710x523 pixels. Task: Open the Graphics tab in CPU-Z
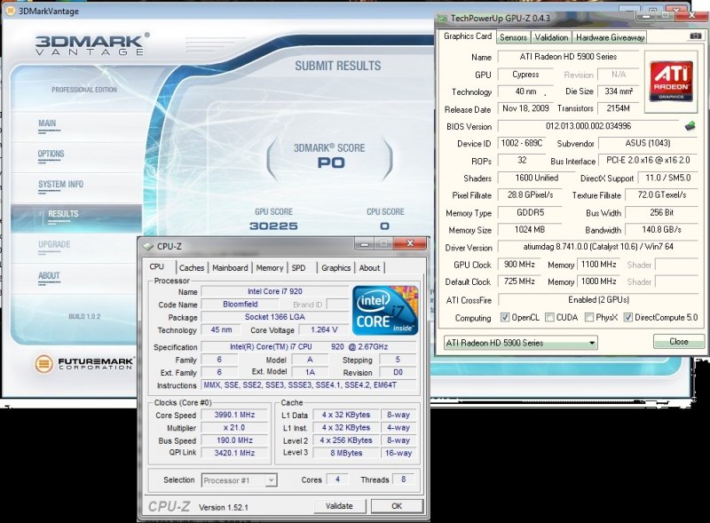coord(336,268)
